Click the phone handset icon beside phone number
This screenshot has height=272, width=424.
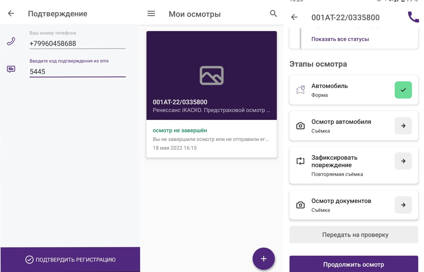(11, 41)
